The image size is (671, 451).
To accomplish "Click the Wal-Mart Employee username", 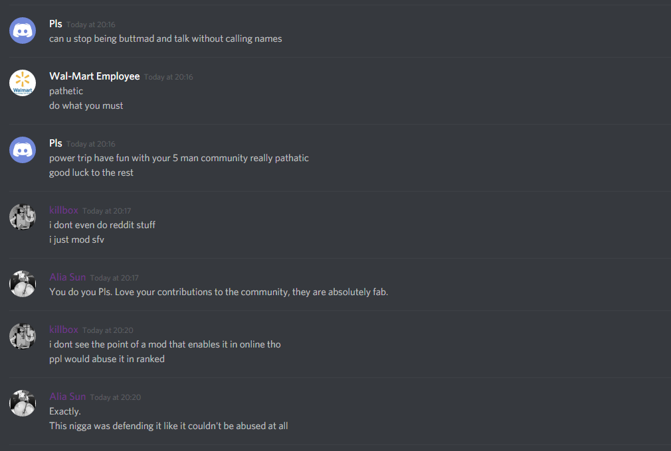I will [94, 76].
